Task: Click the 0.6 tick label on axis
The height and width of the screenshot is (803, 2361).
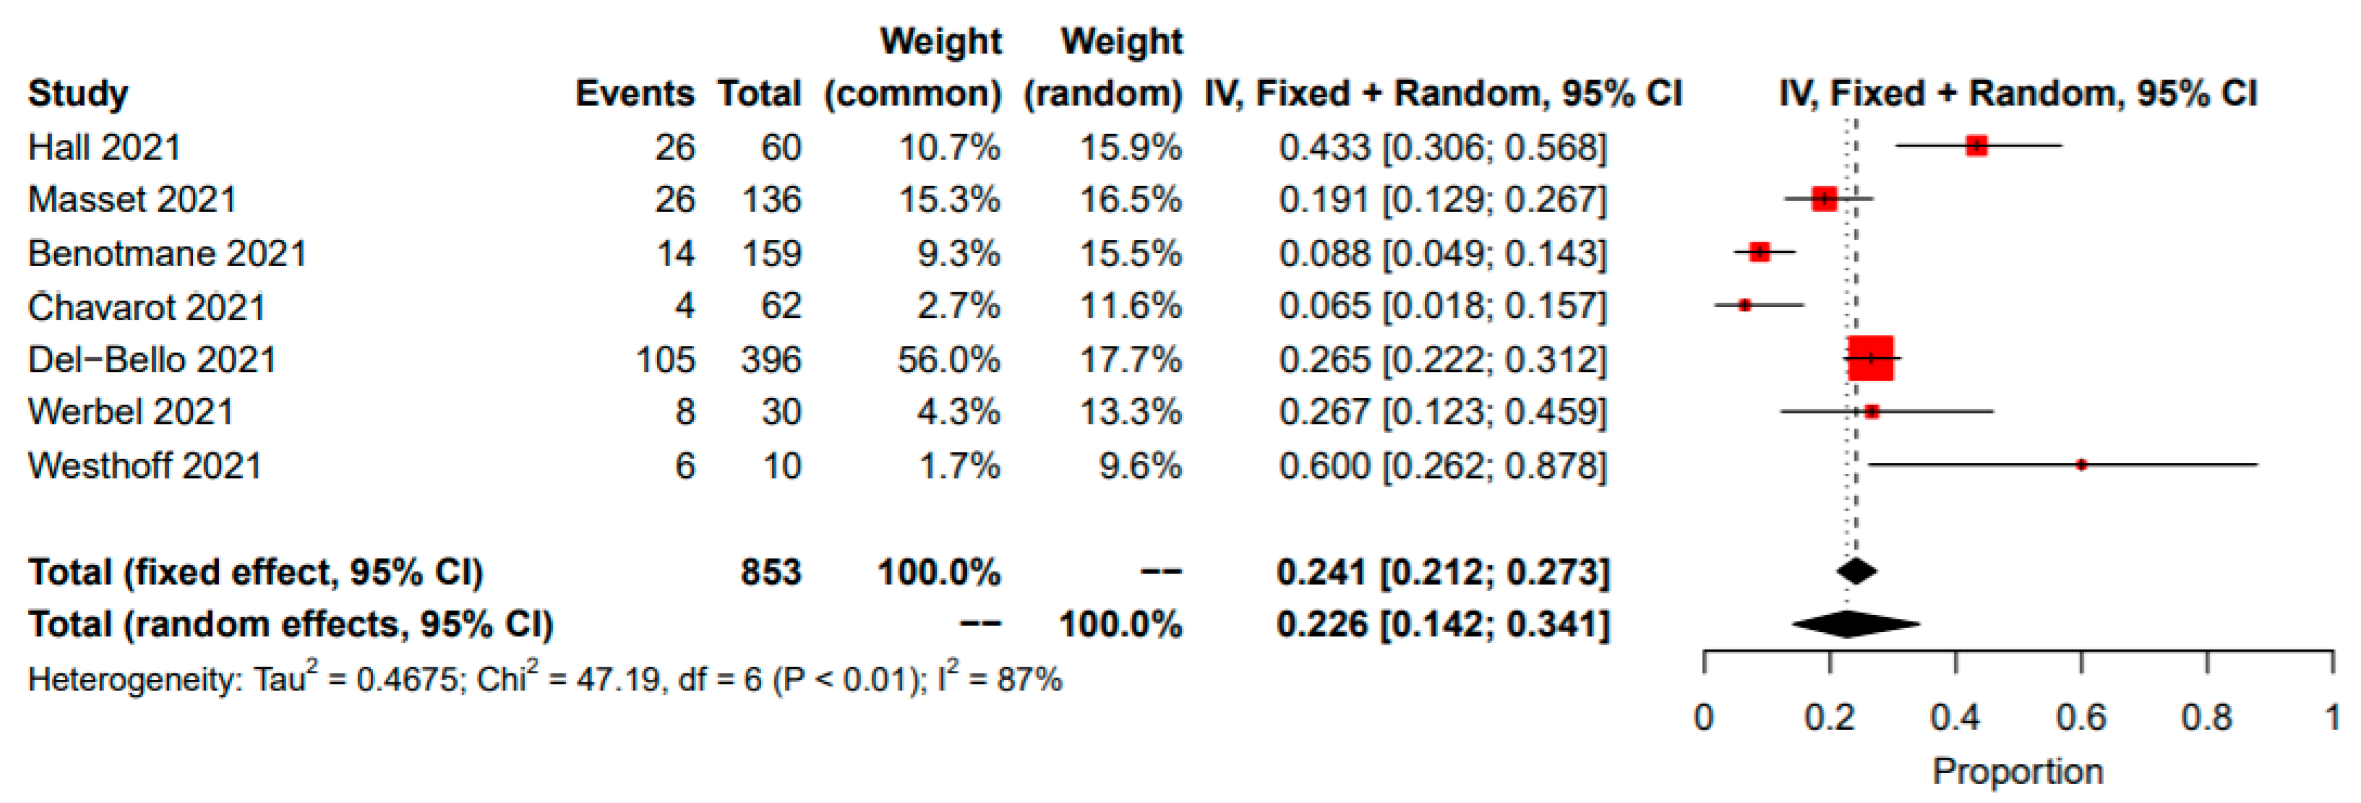Action: point(2081,717)
